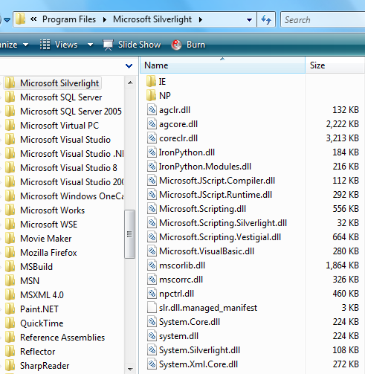Select npctrl.dll file icon

pos(152,294)
